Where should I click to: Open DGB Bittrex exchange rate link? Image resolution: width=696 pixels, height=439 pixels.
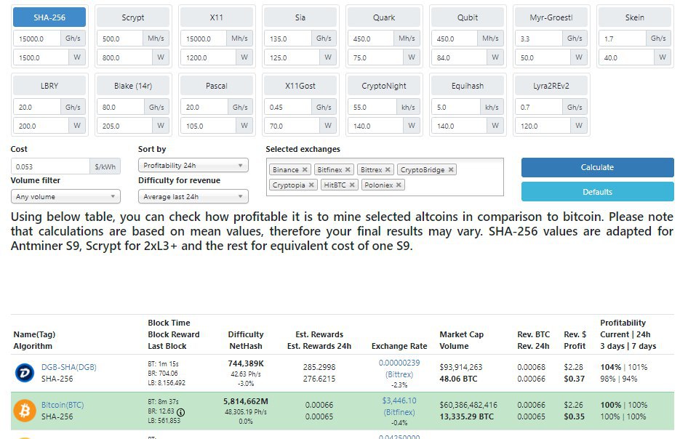click(x=399, y=368)
